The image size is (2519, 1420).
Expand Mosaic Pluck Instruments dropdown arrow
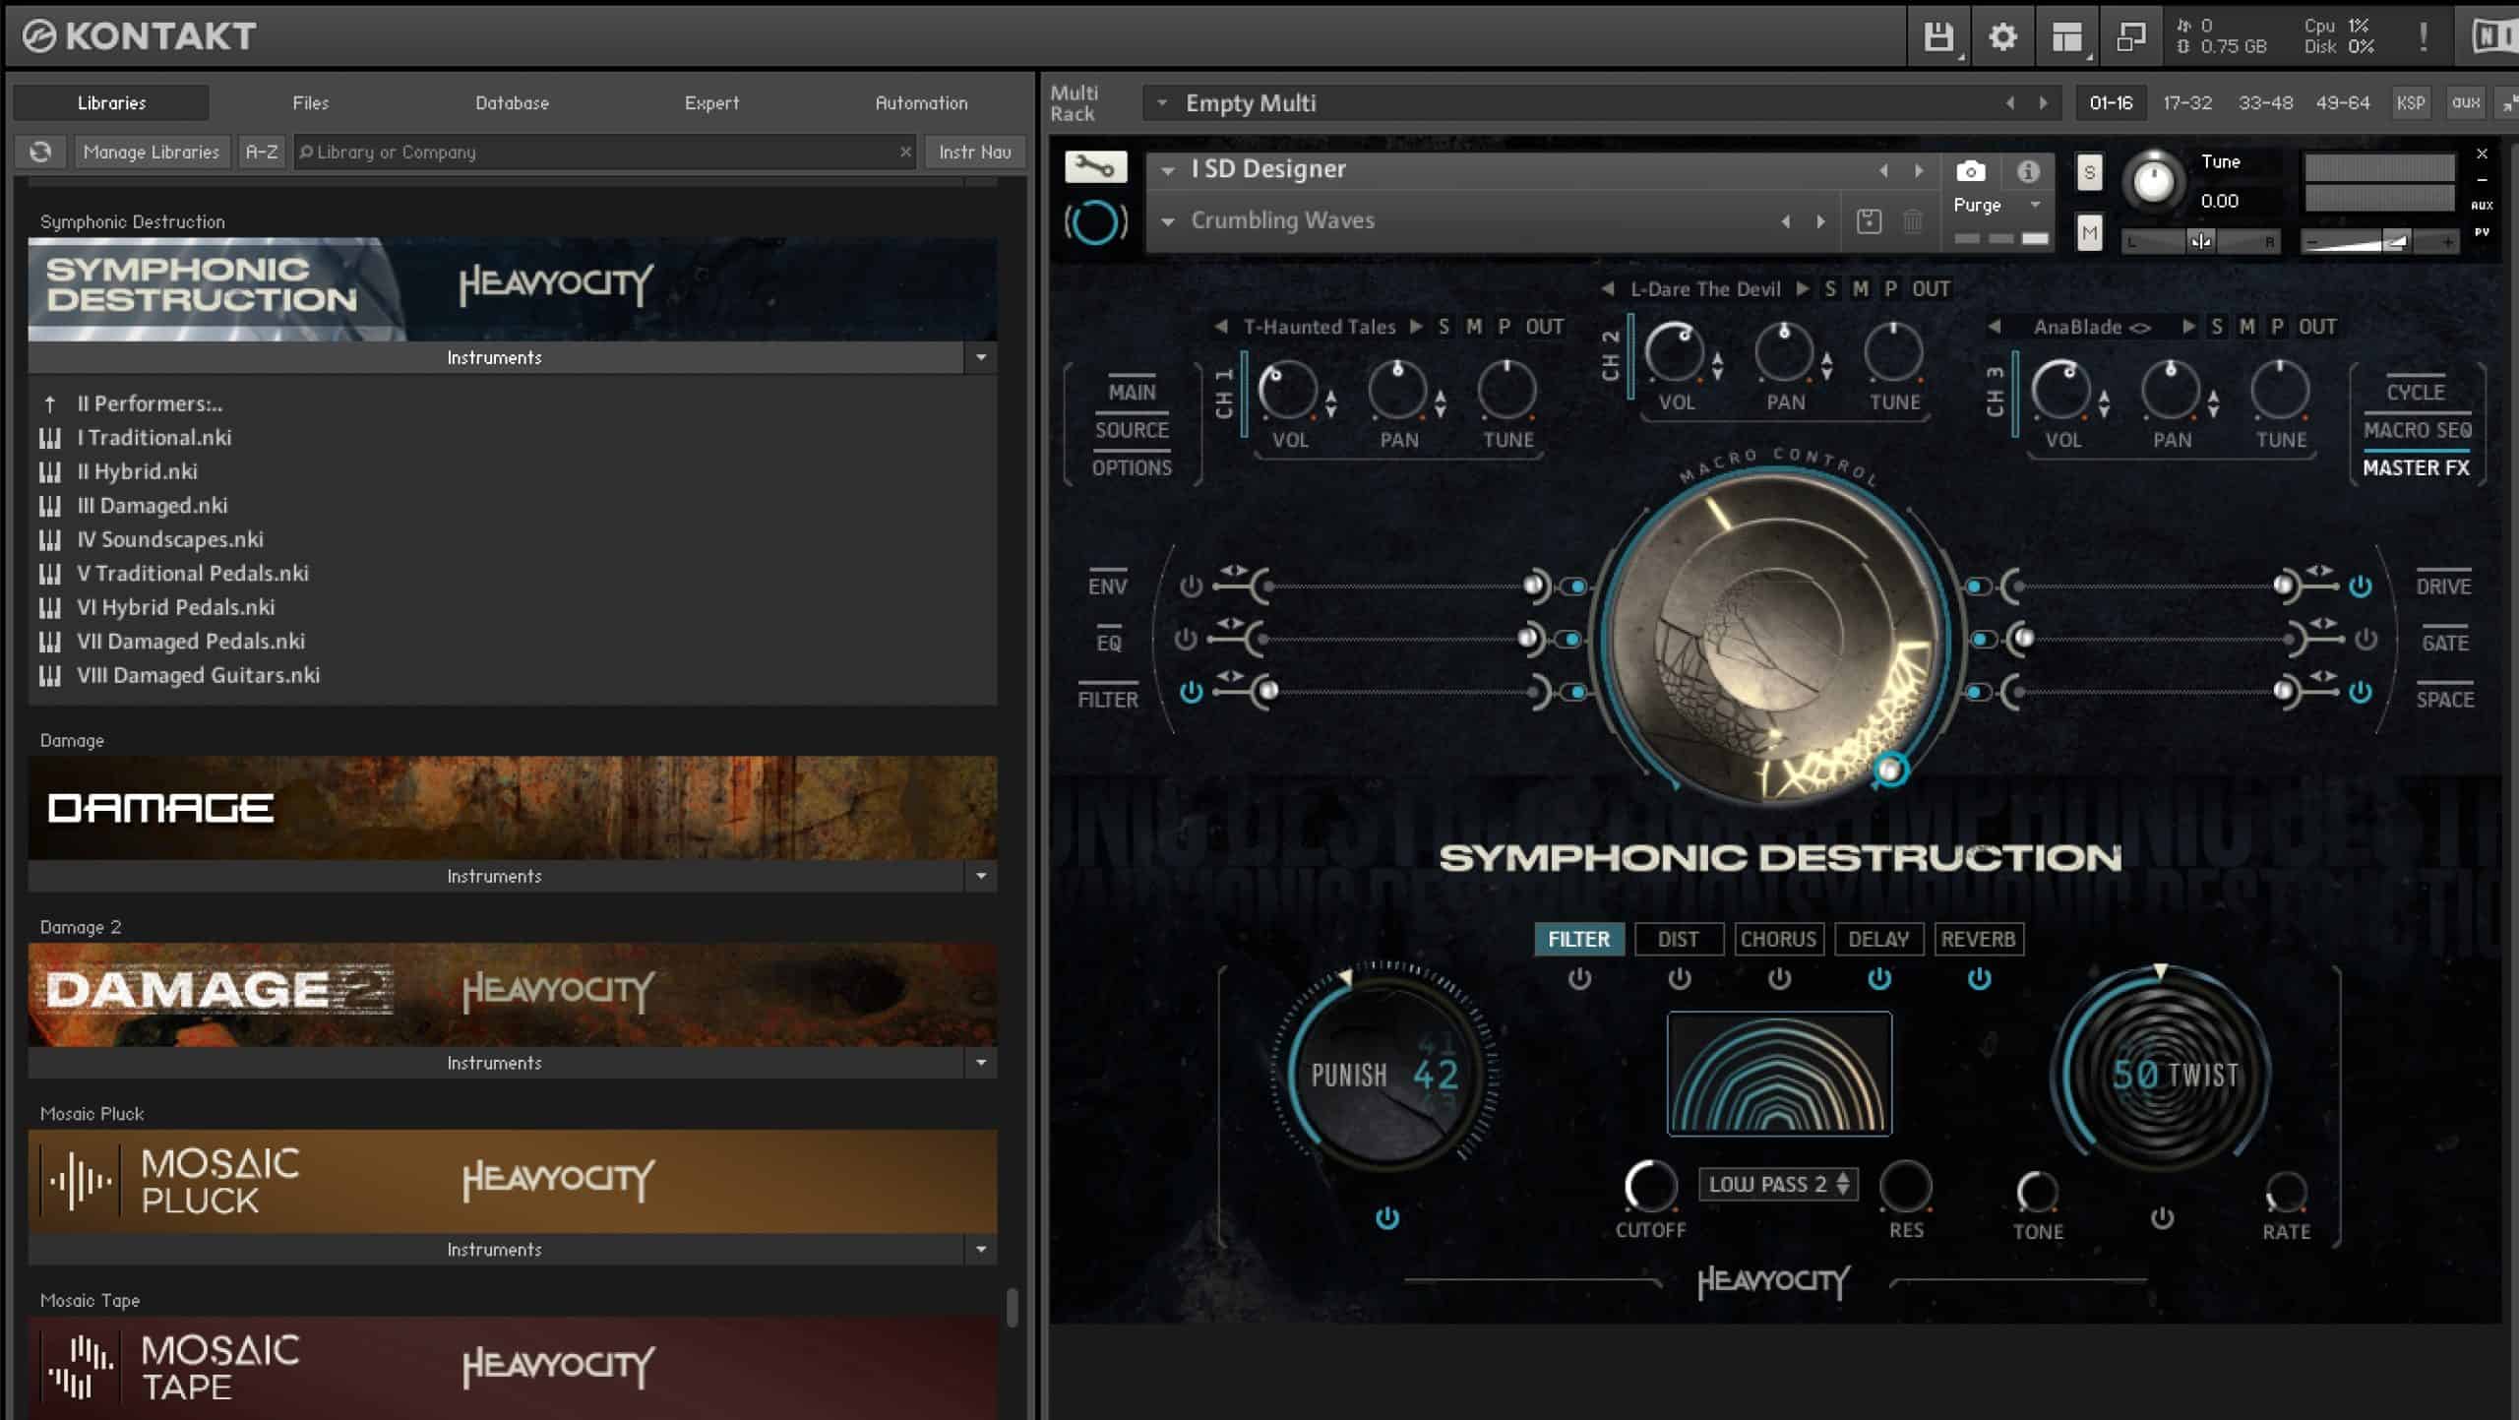(981, 1250)
